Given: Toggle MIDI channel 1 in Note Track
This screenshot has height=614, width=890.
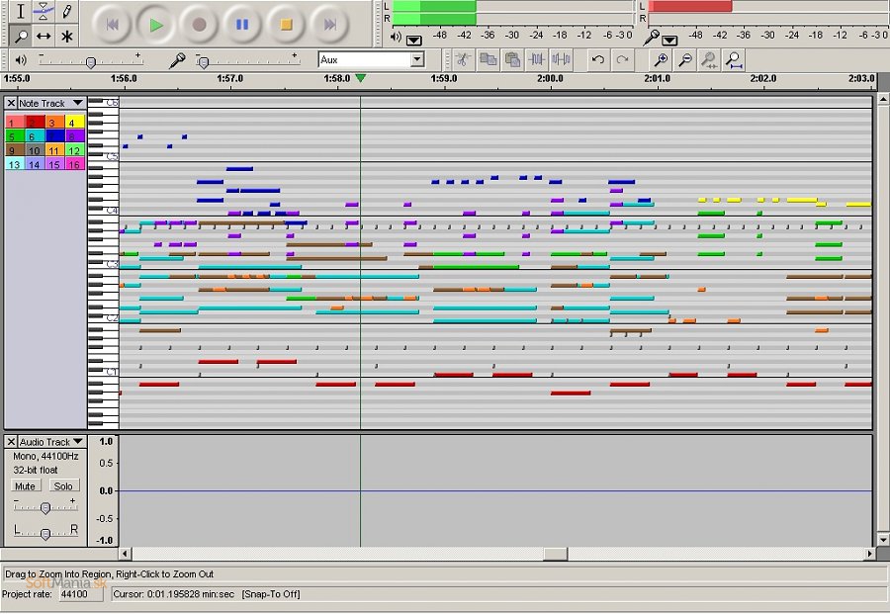Looking at the screenshot, I should click(15, 122).
